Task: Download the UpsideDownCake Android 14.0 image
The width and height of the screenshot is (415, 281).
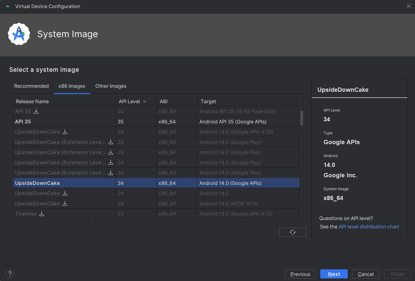Action: pos(65,193)
